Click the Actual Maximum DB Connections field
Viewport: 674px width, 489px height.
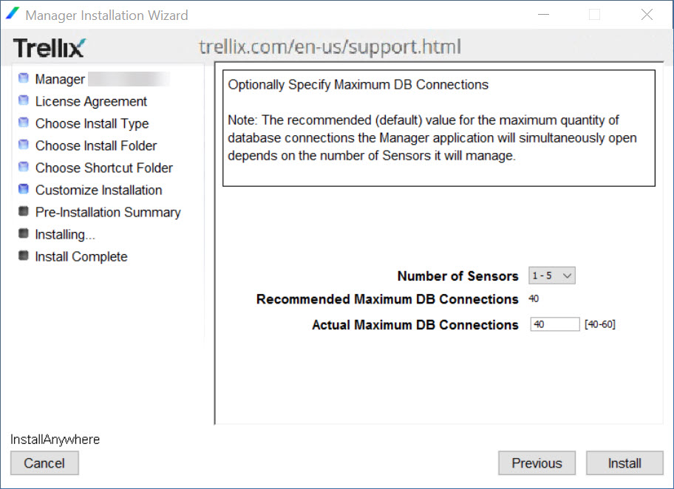pyautogui.click(x=555, y=324)
